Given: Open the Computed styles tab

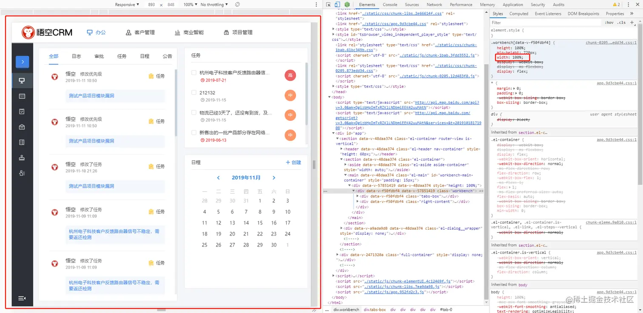Looking at the screenshot, I should [519, 14].
